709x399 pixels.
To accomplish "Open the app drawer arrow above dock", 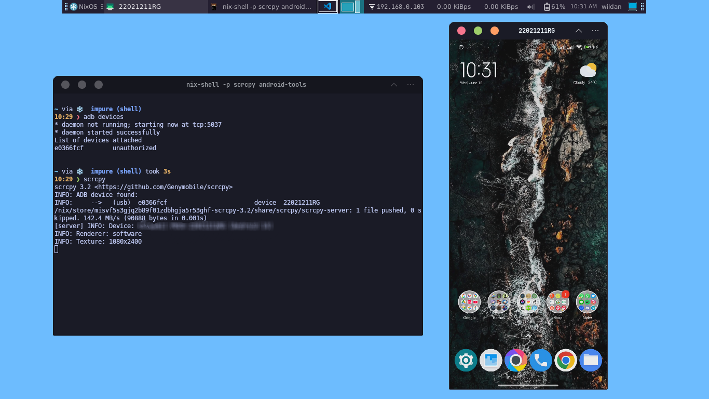I will [x=528, y=336].
